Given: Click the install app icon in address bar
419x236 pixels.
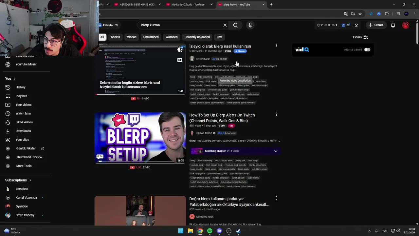Looking at the screenshot, I should [x=353, y=14].
